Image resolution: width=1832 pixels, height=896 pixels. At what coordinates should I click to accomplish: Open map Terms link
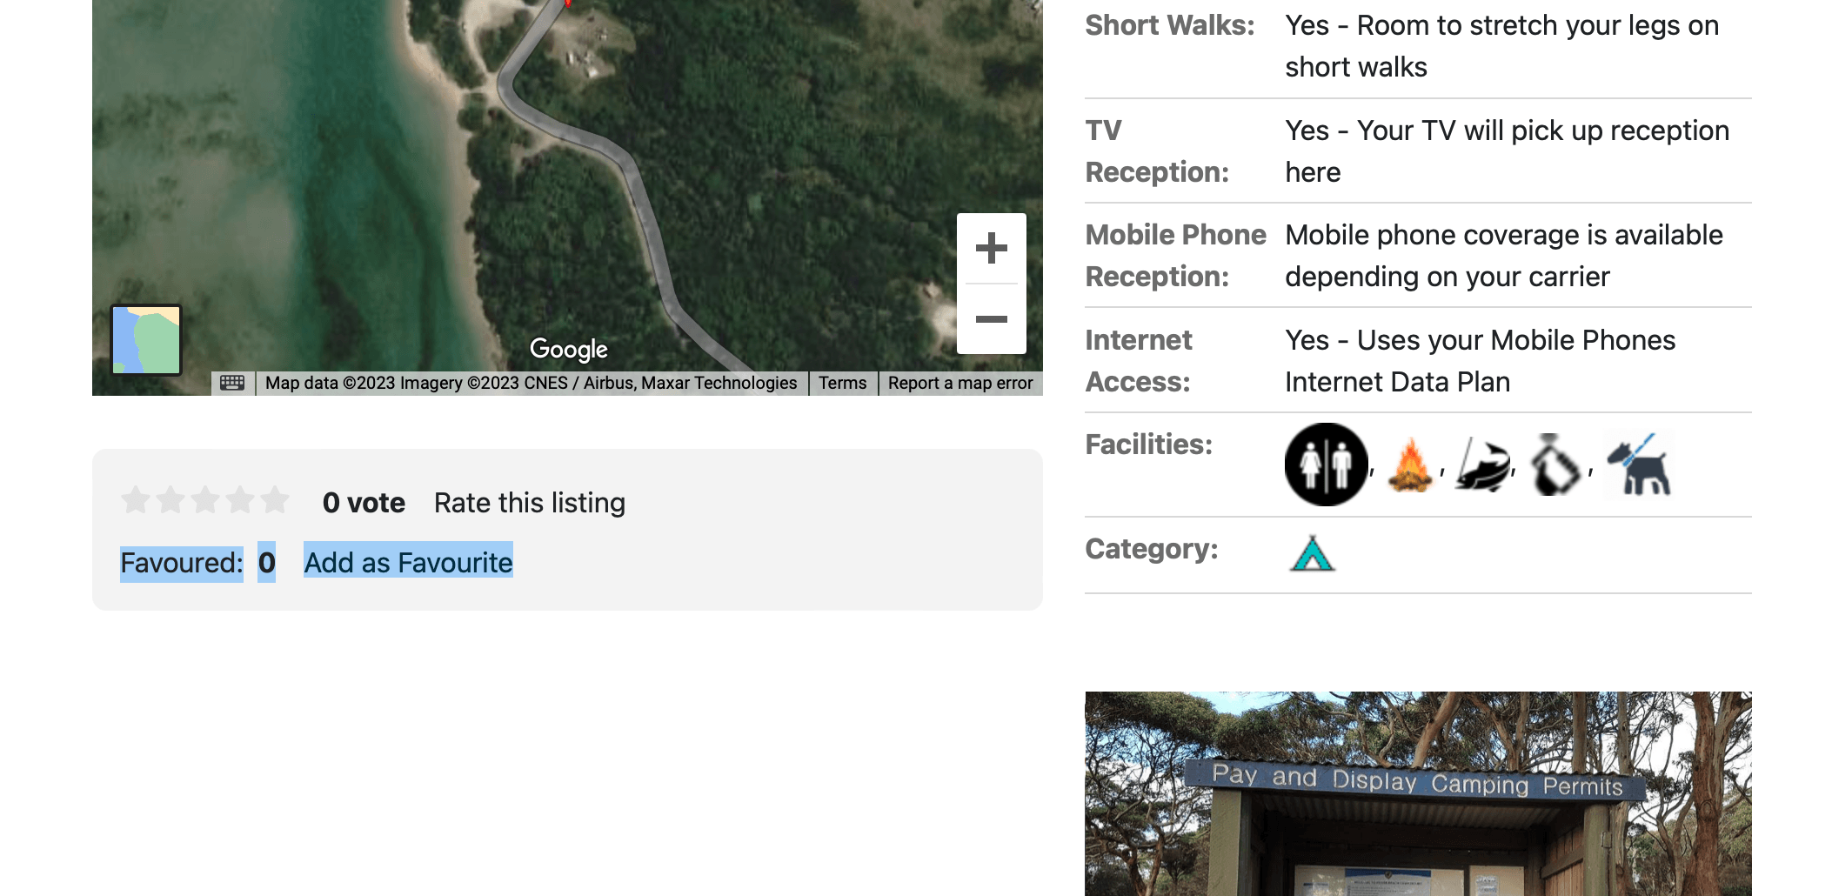coord(842,383)
